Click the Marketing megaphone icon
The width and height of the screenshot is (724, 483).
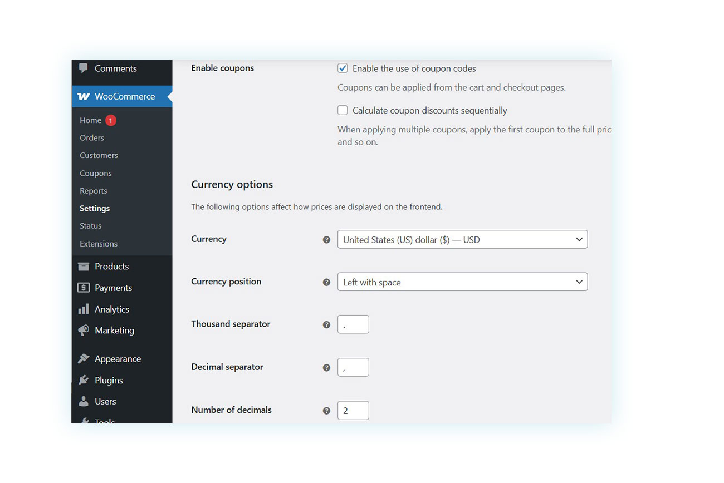pos(84,331)
